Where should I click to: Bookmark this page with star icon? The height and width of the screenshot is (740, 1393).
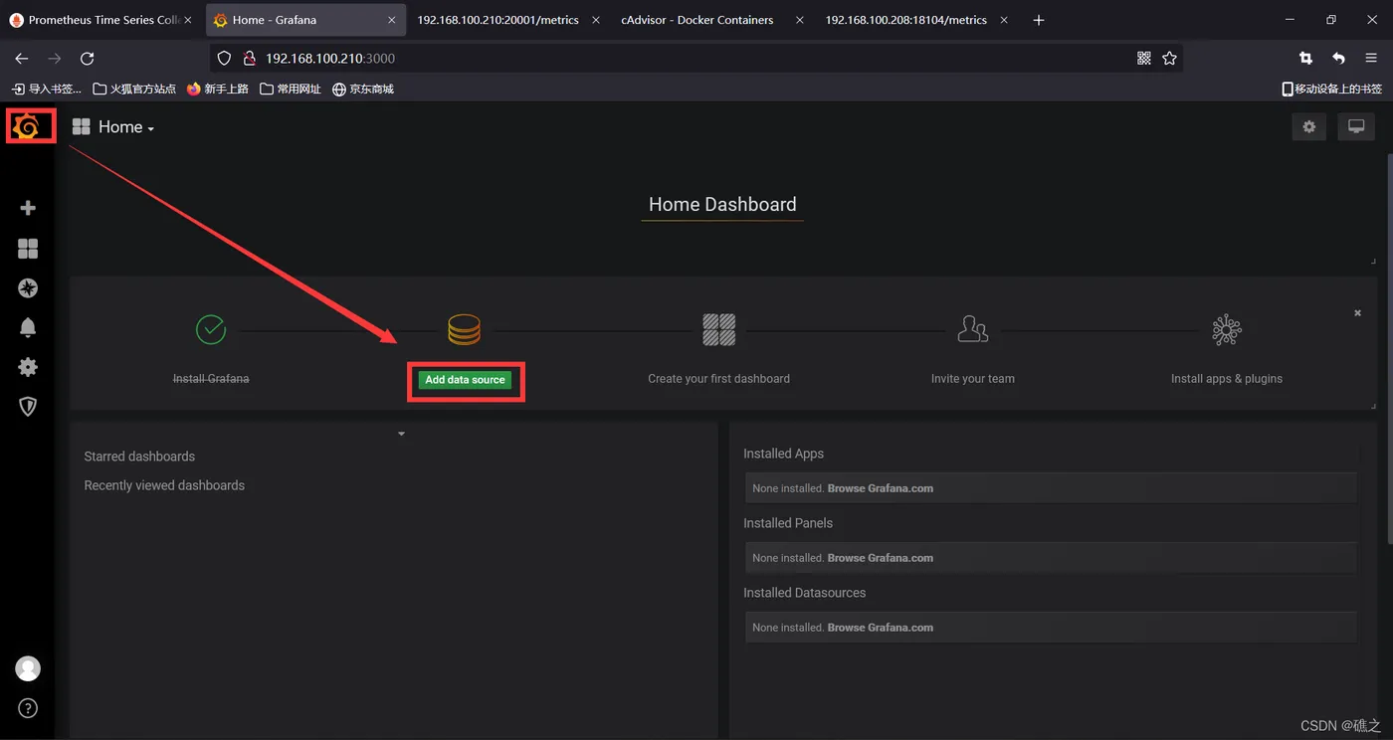click(1170, 59)
